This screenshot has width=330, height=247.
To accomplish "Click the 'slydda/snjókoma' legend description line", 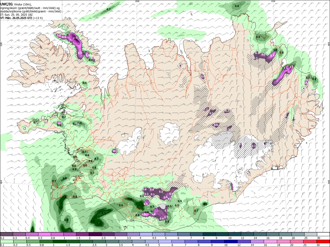I will point(31,11).
